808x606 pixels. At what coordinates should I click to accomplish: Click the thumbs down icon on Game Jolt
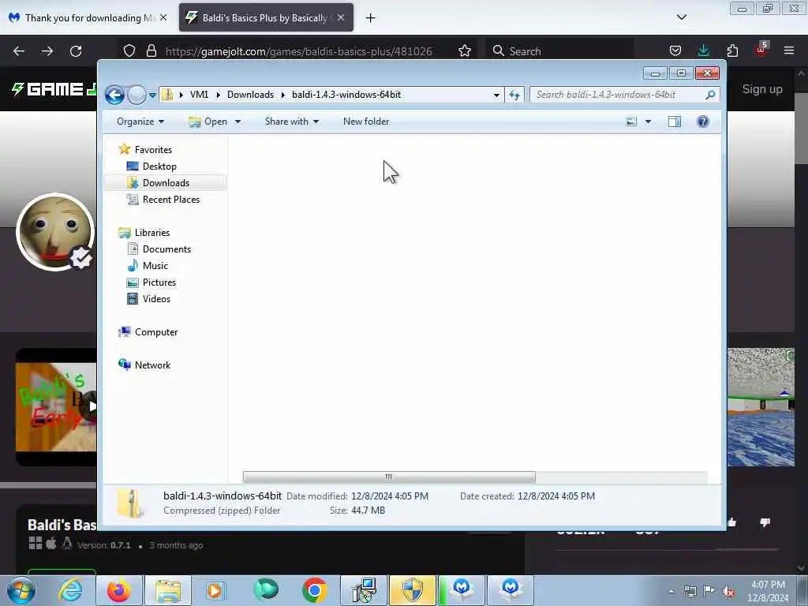coord(765,522)
